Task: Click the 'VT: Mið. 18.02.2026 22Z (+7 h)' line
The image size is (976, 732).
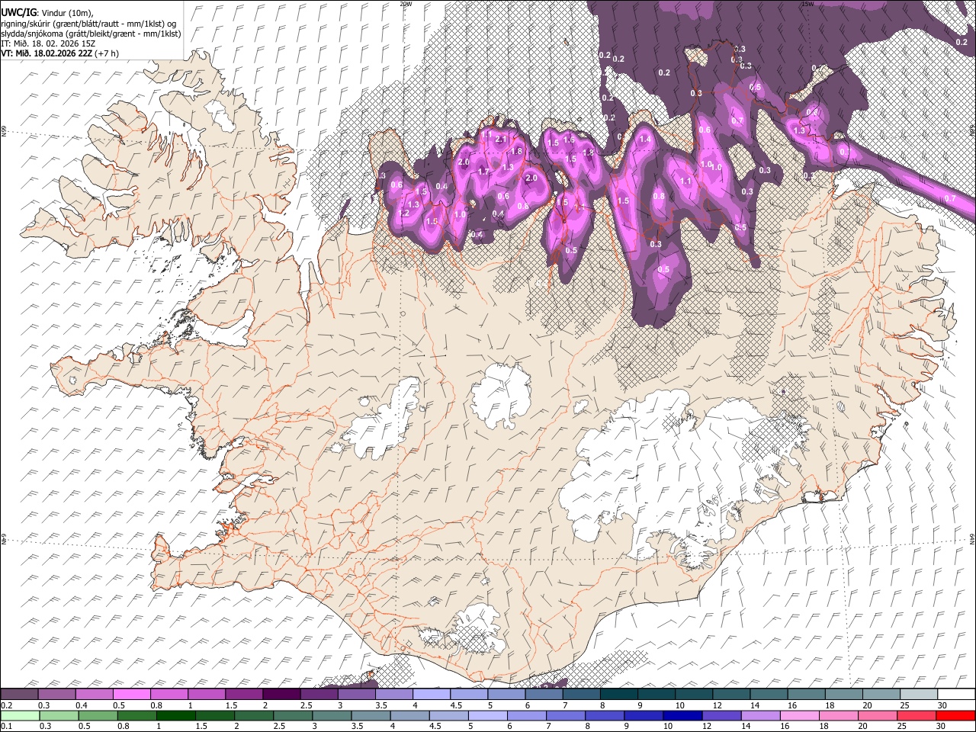Action: coord(60,54)
